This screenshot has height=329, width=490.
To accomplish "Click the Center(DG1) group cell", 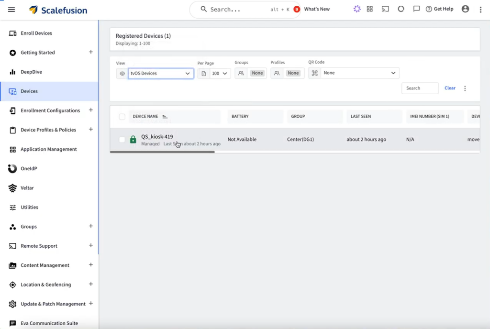I will [301, 140].
